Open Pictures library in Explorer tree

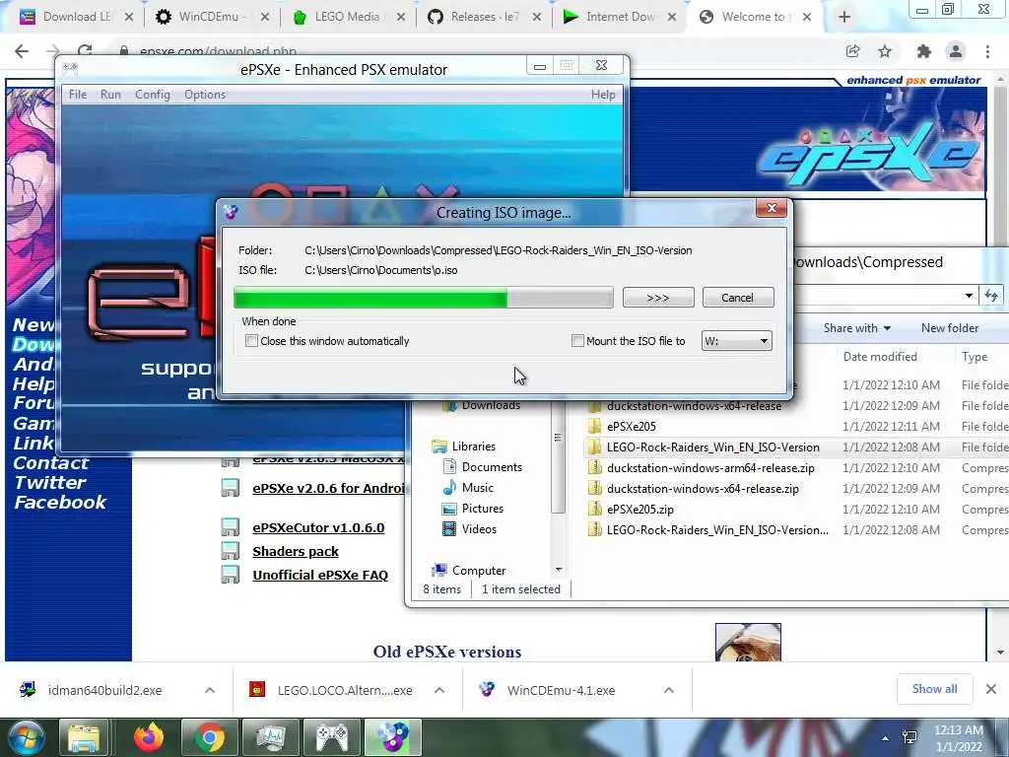483,509
